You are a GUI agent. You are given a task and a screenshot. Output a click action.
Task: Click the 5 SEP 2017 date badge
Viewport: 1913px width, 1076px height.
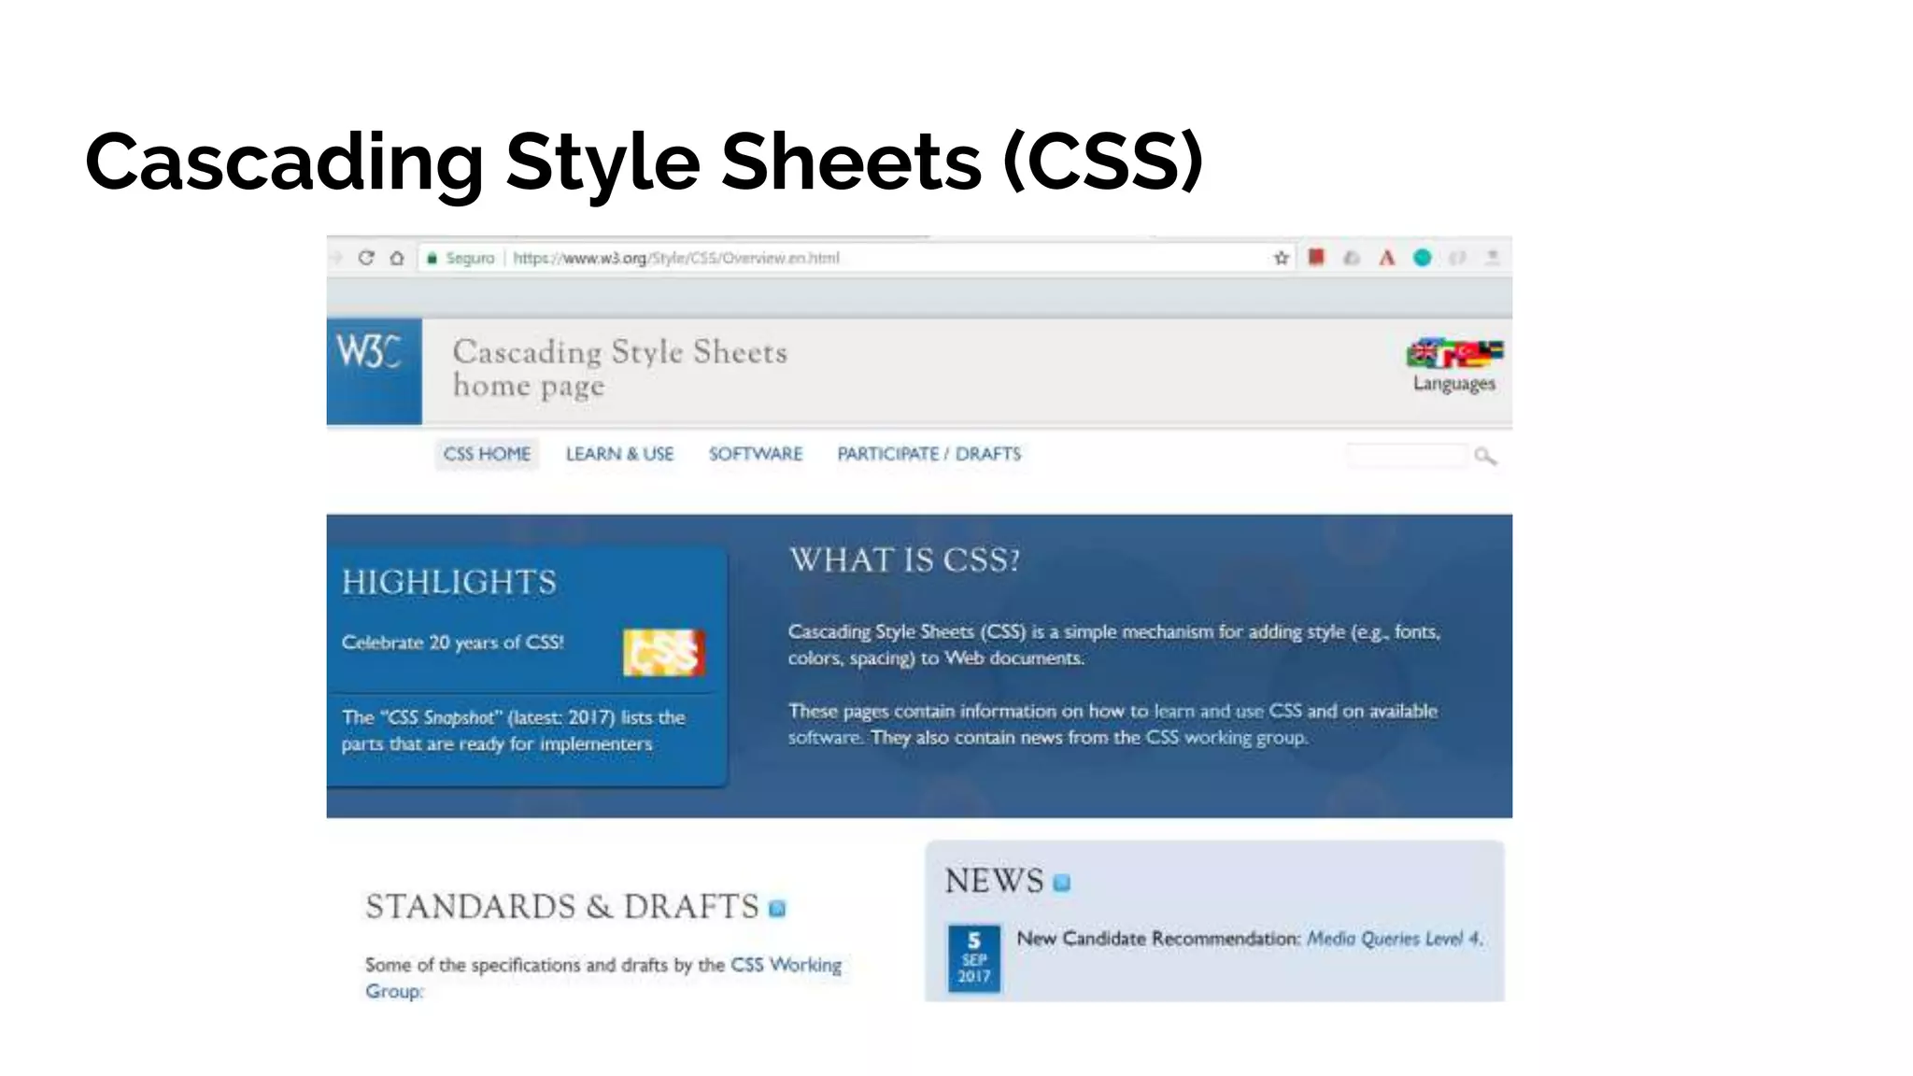[973, 958]
